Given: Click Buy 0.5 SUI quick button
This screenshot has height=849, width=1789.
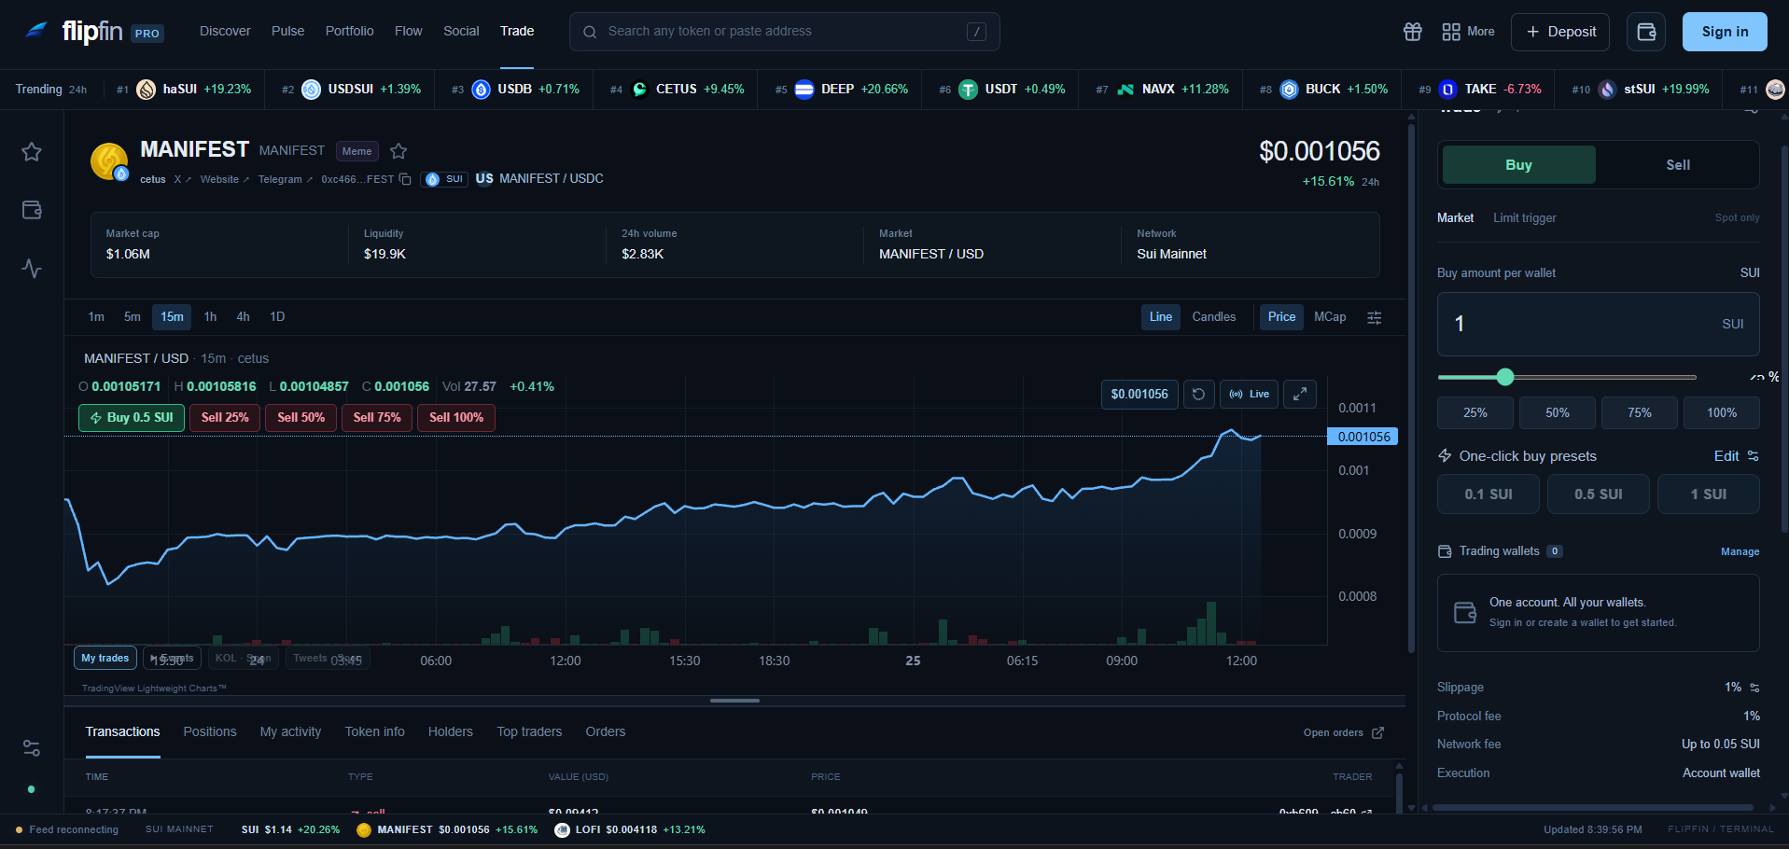Looking at the screenshot, I should point(132,418).
